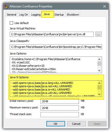Open the Startup tab
Viewport: 112px width, 132px height.
point(59,15)
